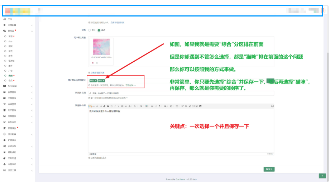Click the anchor icon in sidebar
Image resolution: width=335 pixels, height=186 pixels.
tap(5, 164)
